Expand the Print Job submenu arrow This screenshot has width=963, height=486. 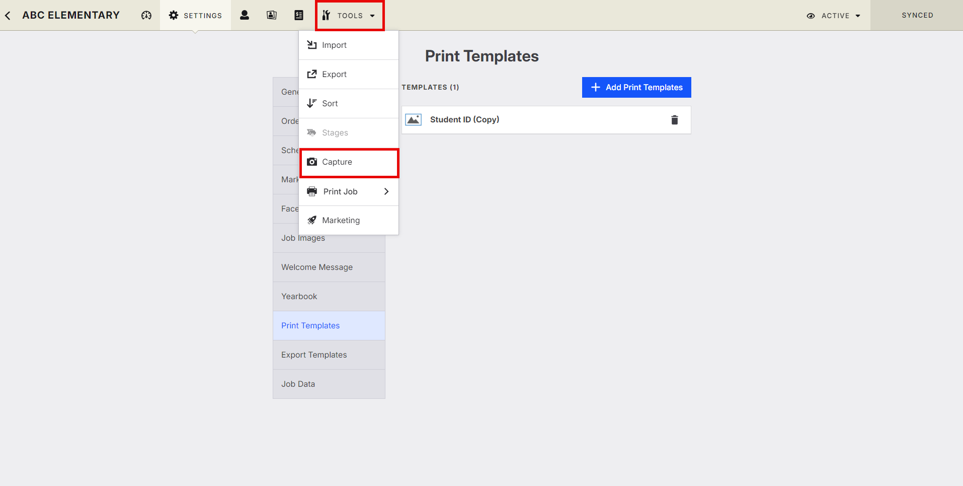coord(386,191)
